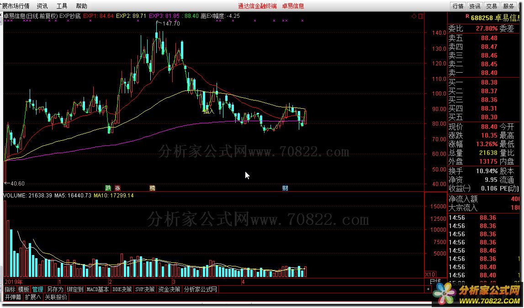Image resolution: width=524 pixels, height=308 pixels.
Task: Open the 帮助 menu
Action: [x=81, y=6]
